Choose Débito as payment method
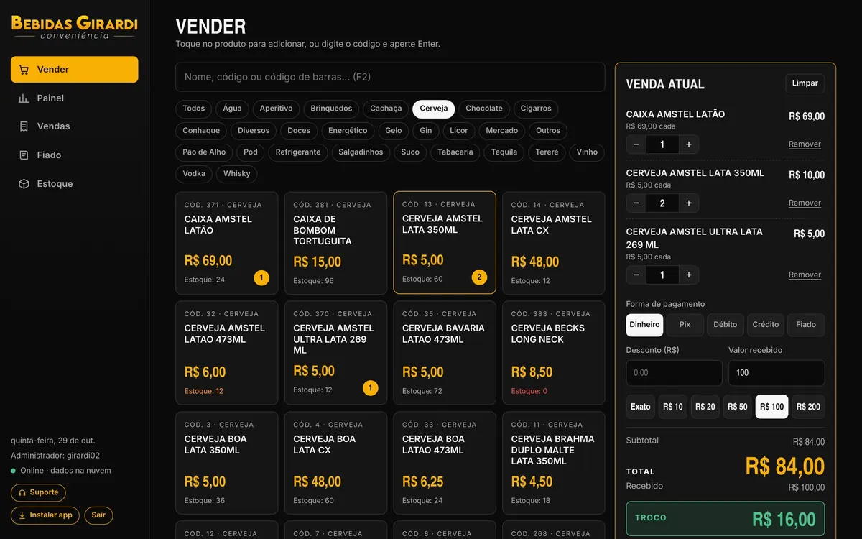 pyautogui.click(x=726, y=325)
